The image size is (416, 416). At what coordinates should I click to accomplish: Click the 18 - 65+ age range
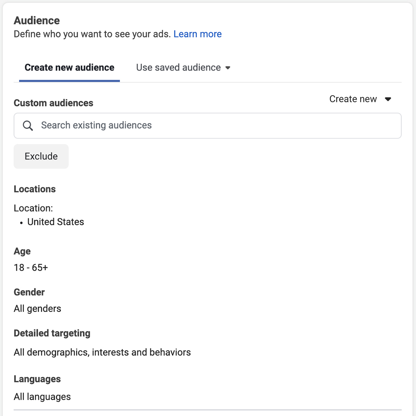point(31,268)
